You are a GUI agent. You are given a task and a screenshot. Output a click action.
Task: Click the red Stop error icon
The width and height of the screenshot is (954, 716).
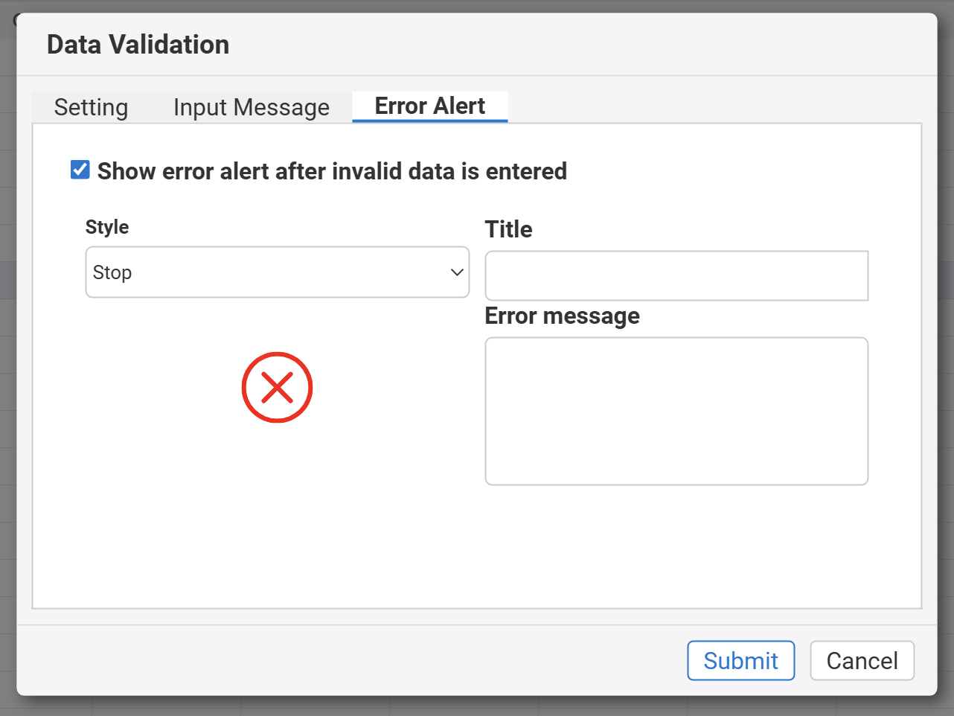tap(277, 388)
